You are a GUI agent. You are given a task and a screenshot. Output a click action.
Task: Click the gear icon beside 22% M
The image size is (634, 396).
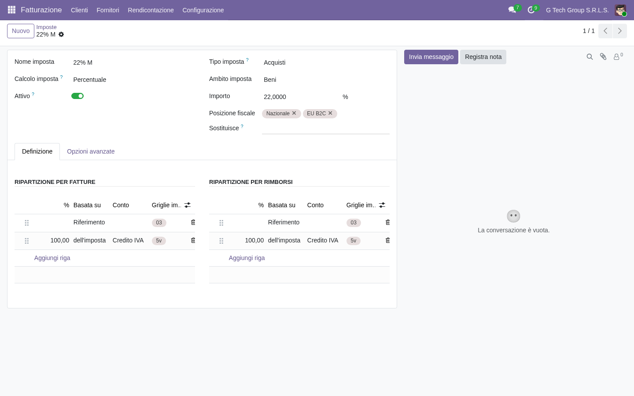pos(61,34)
